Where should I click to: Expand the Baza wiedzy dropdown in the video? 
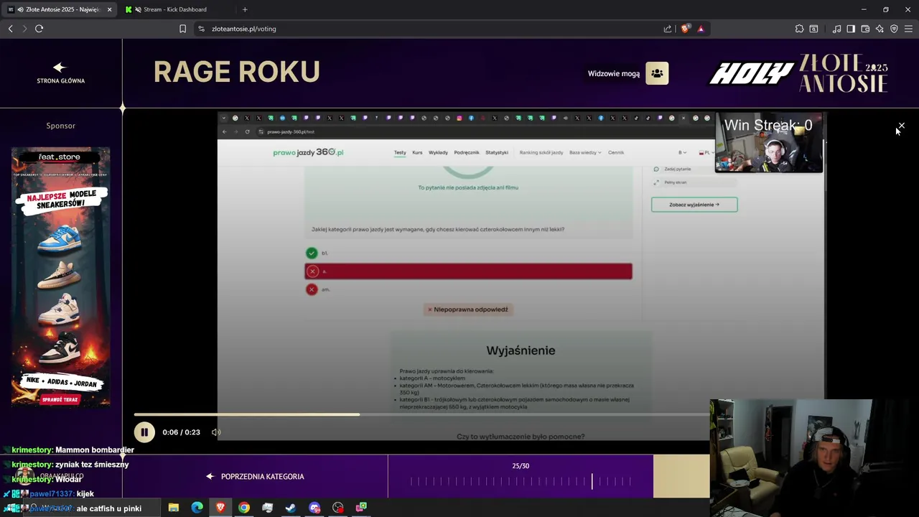tap(585, 152)
